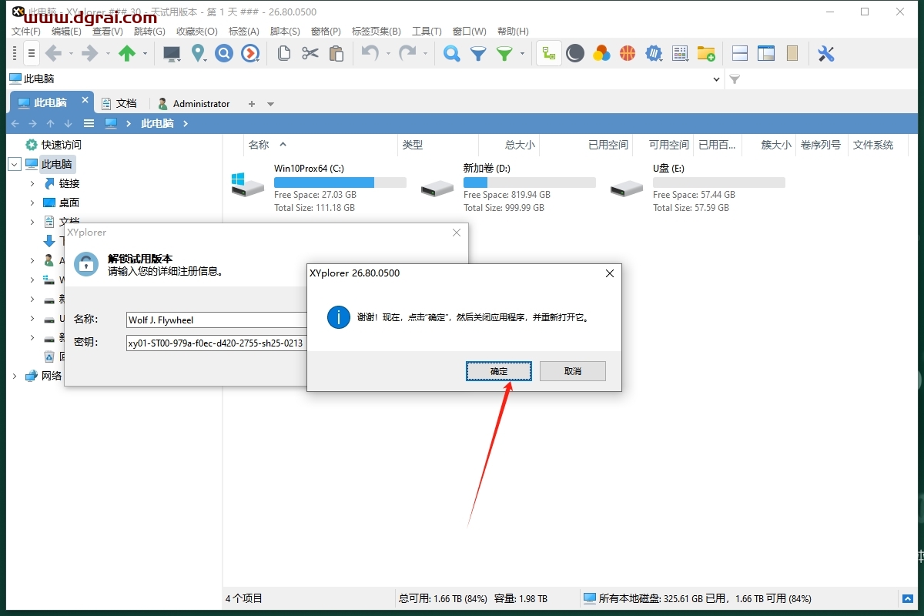Image resolution: width=924 pixels, height=616 pixels.
Task: Select the Win10Prox64 (C:) drive name
Action: pyautogui.click(x=309, y=168)
